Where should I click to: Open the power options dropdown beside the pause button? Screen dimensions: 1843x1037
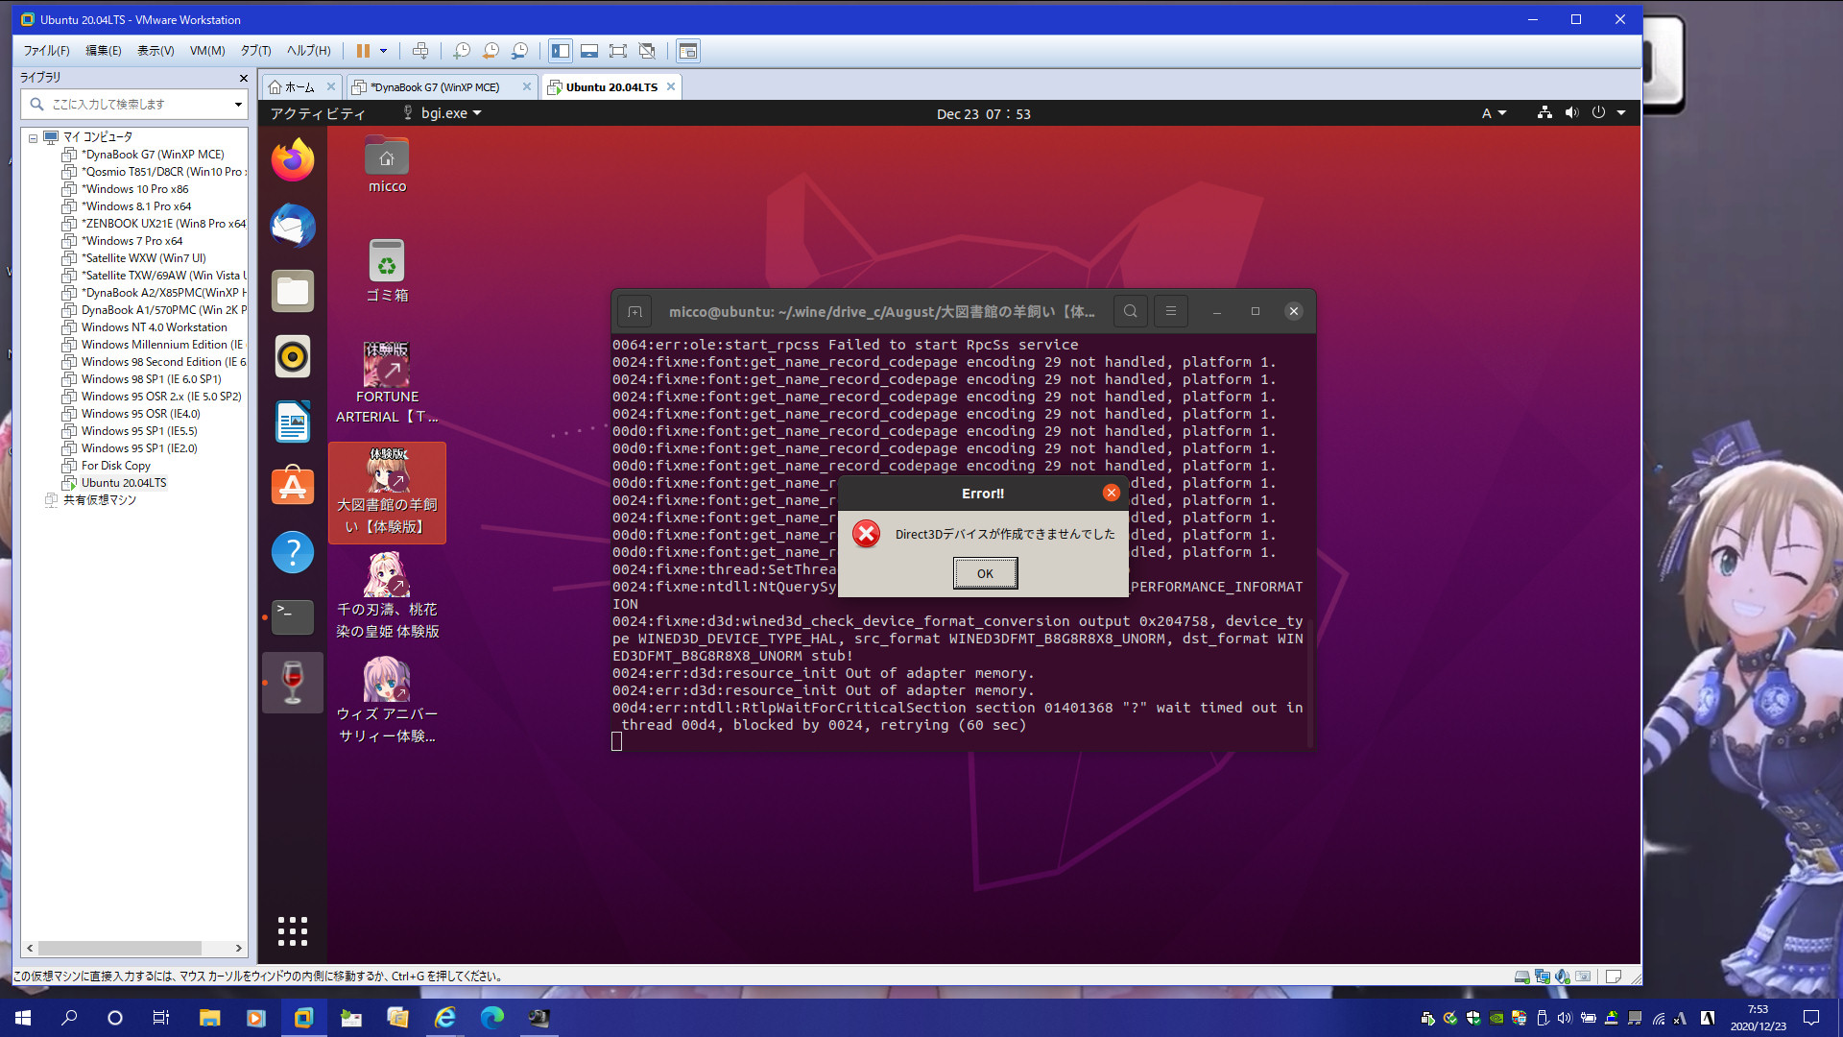click(x=383, y=51)
